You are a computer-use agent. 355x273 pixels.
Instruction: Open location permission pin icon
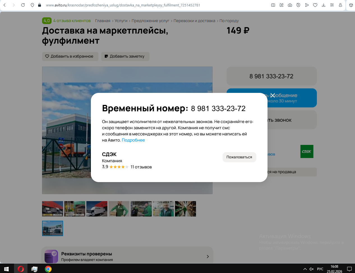pyautogui.click(x=32, y=5)
